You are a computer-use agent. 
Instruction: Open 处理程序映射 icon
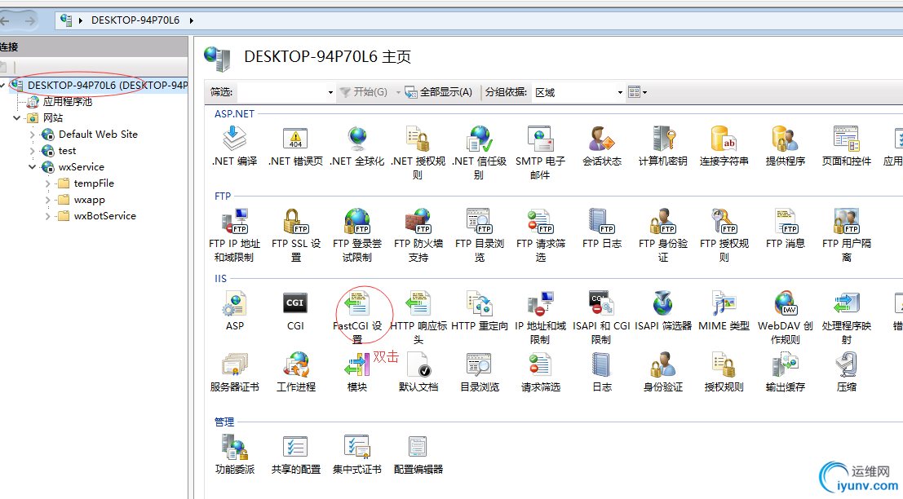tap(847, 303)
